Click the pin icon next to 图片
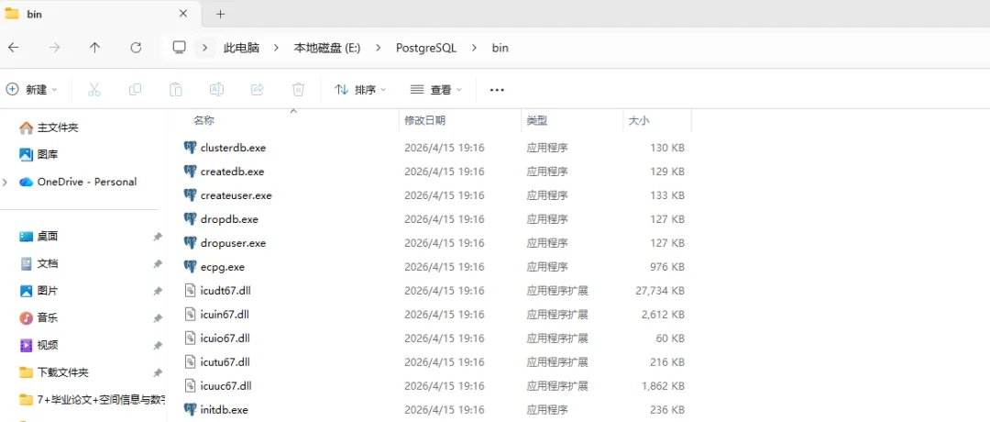Image resolution: width=990 pixels, height=422 pixels. point(158,291)
